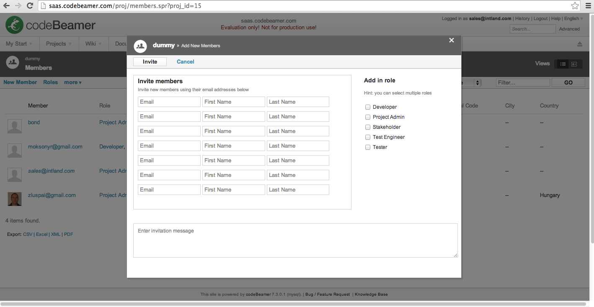Click the Search box at top right

point(532,29)
